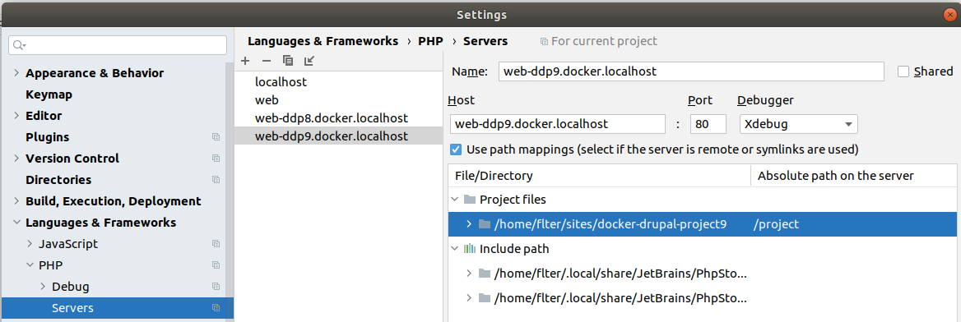Collapse the Project files group
Viewport: 961px width, 322px height.
point(455,200)
